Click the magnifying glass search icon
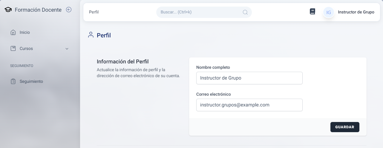The image size is (383, 148). (x=245, y=12)
